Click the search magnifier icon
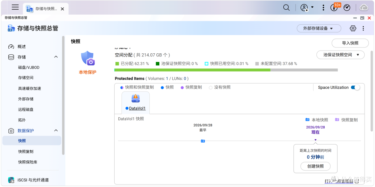Screen dimensions: 375x187 pos(286,8)
